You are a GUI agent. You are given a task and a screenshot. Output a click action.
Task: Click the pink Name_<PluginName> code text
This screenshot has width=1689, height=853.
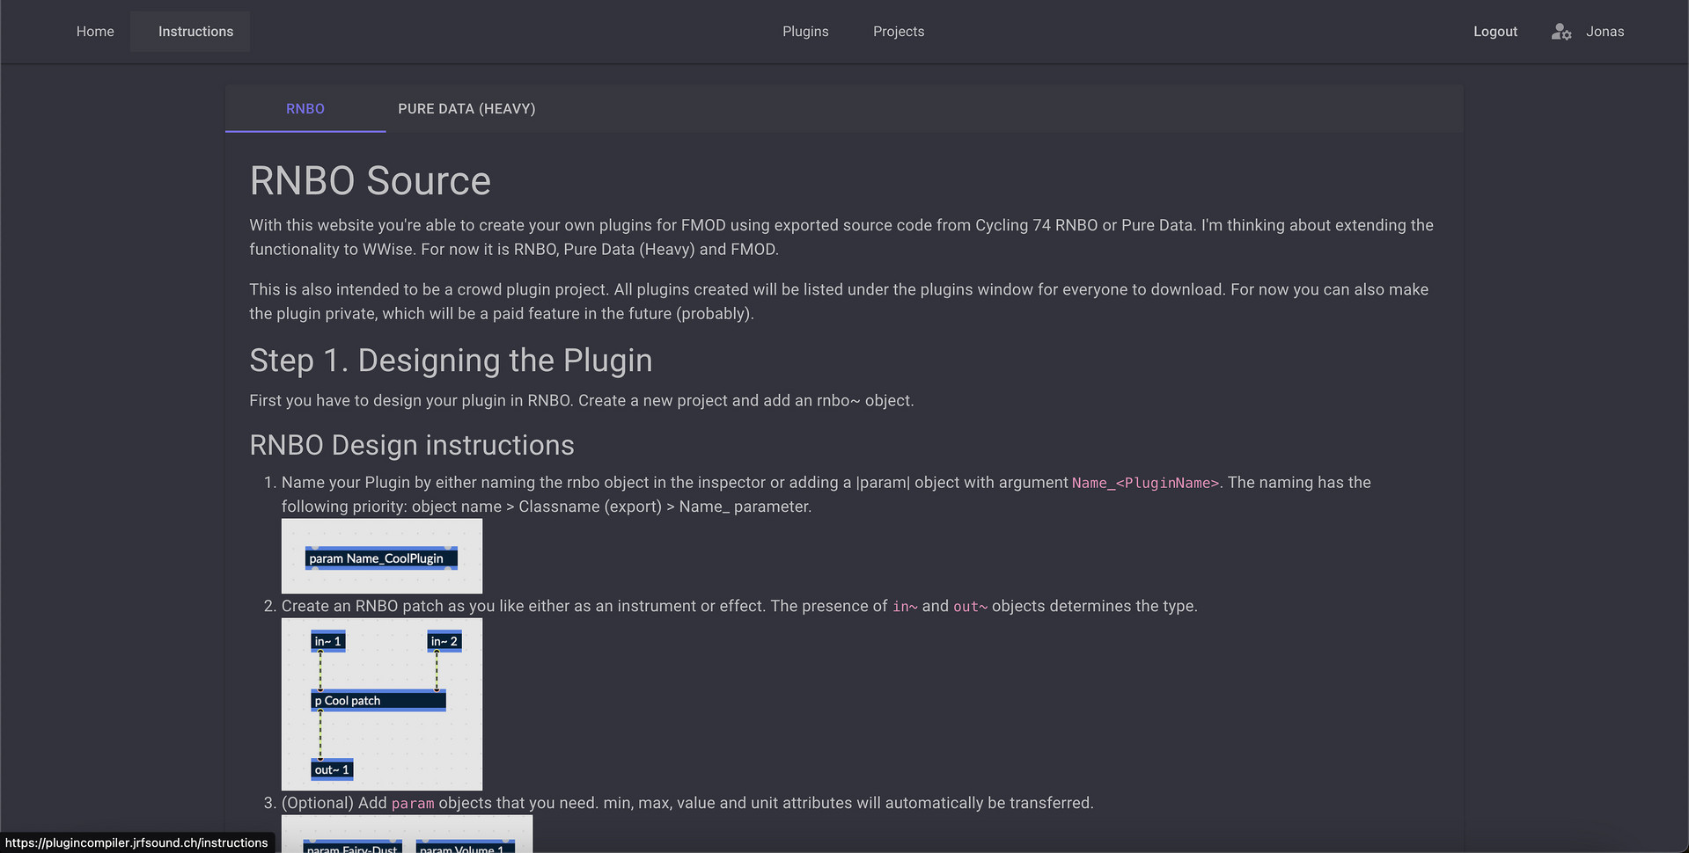click(x=1145, y=483)
